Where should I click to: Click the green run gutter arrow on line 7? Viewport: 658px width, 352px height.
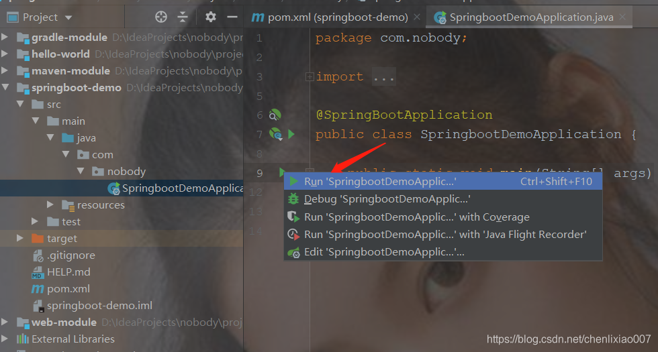[291, 134]
